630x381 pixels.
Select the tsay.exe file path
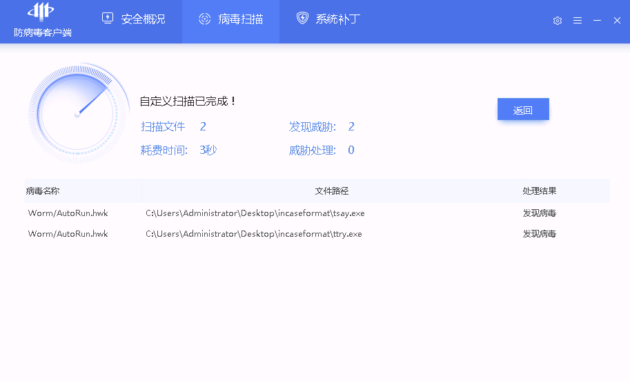[x=255, y=213]
